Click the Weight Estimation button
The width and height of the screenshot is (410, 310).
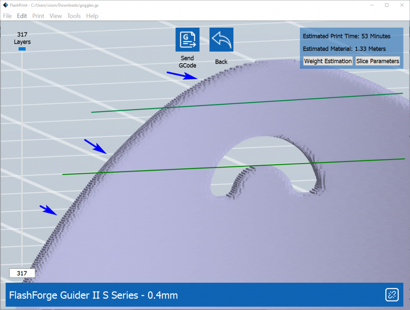click(328, 61)
